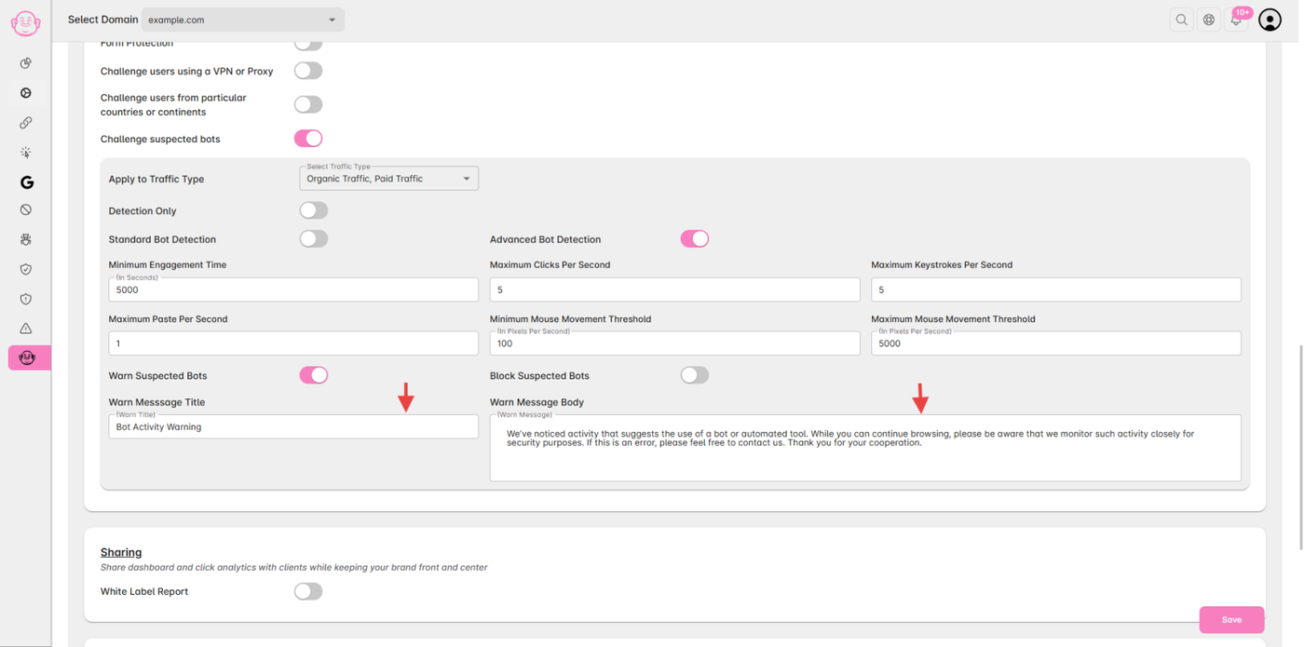Expand the Select Traffic Type dropdown
This screenshot has height=647, width=1304.
click(x=388, y=179)
